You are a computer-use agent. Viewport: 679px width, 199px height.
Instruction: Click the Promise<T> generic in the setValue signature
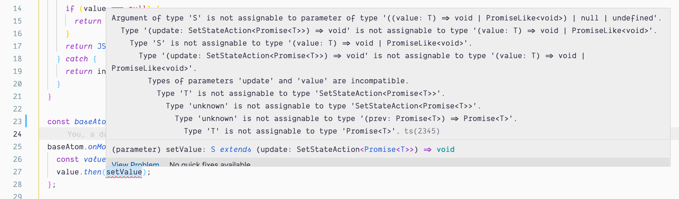click(386, 150)
